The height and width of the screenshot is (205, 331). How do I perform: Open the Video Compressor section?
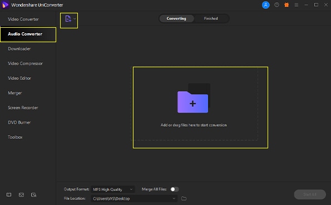(x=28, y=63)
